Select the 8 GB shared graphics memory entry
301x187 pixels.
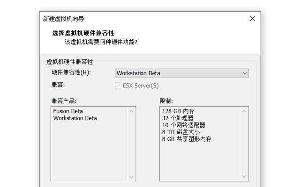187,139
